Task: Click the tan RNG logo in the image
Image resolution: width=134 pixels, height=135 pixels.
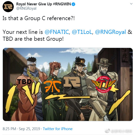Action: click(72, 82)
